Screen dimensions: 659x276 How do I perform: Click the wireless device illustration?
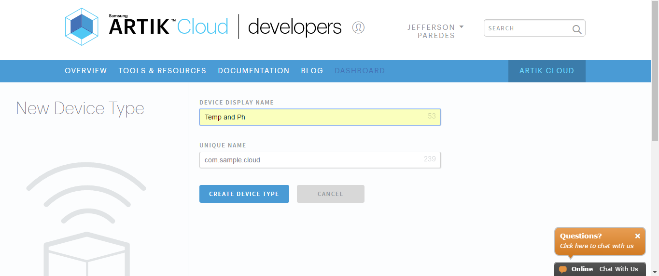pos(86,217)
